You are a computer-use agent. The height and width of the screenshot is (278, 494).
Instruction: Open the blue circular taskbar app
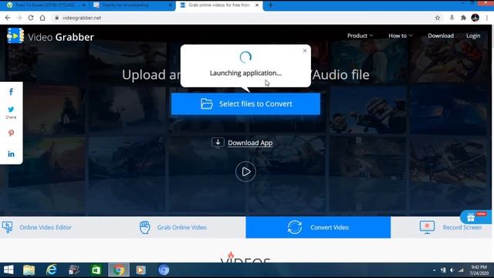click(164, 270)
